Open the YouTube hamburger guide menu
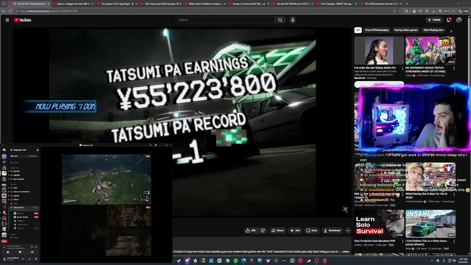471x265 pixels. tap(7, 20)
